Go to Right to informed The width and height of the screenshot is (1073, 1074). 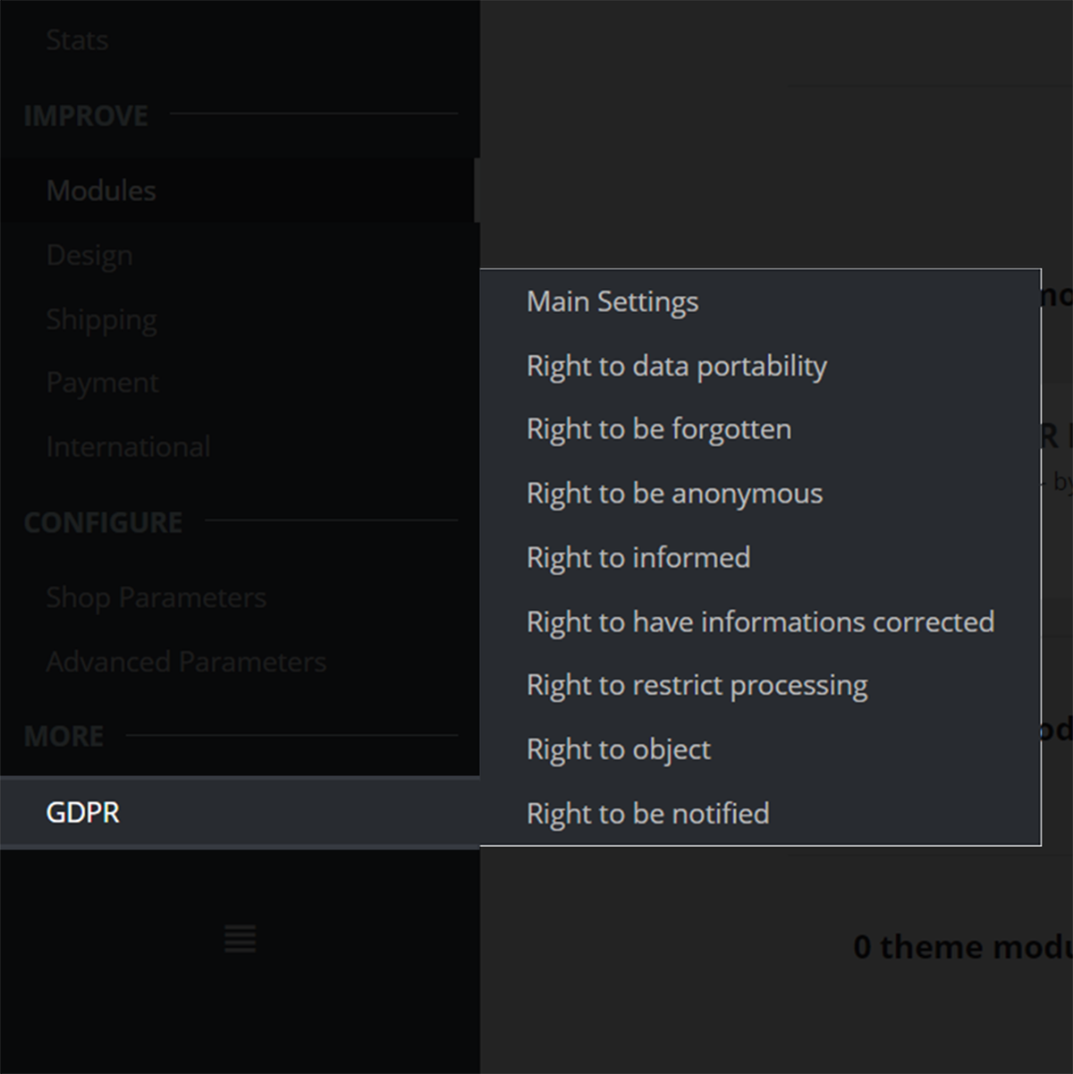(638, 558)
